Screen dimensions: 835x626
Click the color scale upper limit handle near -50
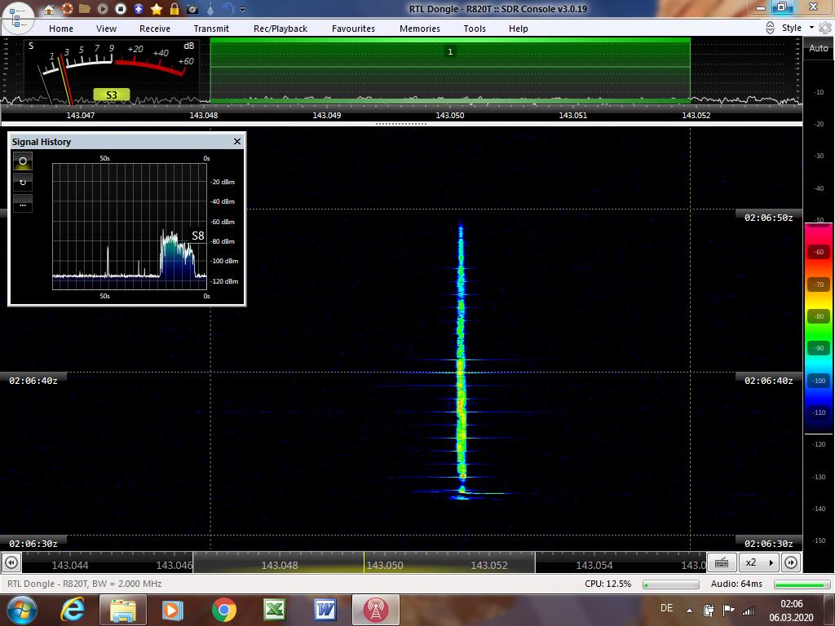click(819, 224)
